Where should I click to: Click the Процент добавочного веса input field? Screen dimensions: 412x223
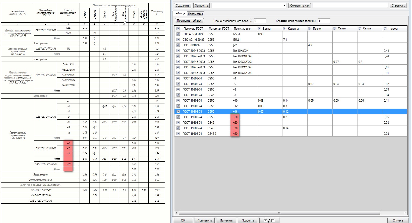tap(260, 21)
